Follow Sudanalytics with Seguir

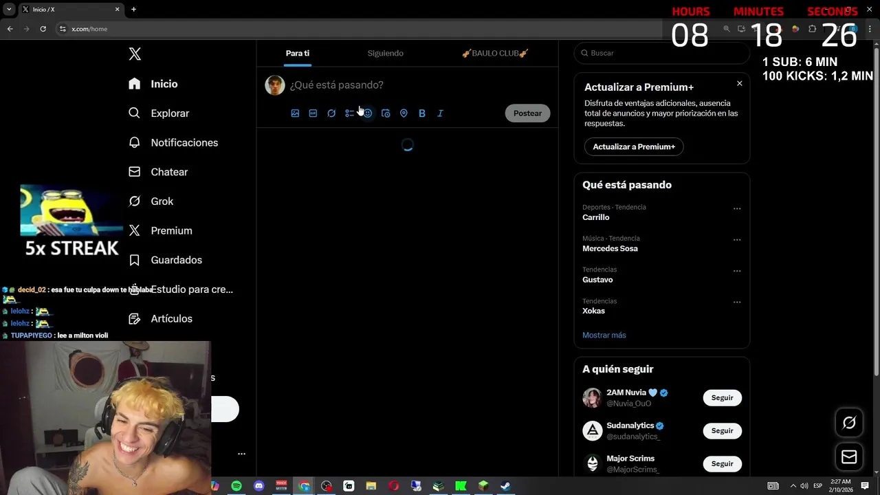722,430
